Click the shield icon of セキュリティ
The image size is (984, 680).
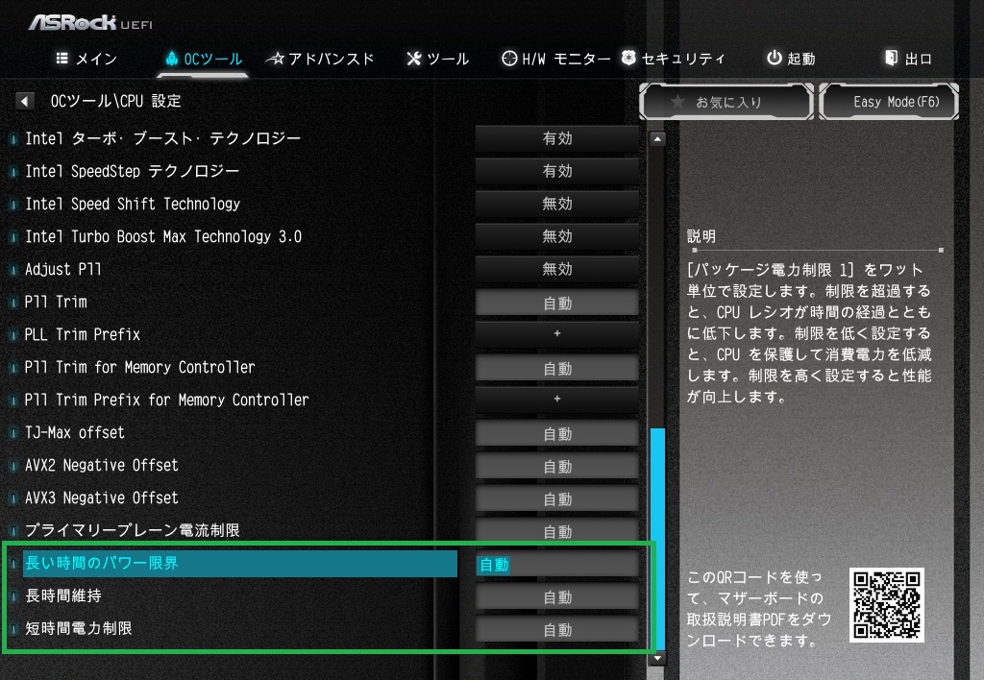(628, 58)
